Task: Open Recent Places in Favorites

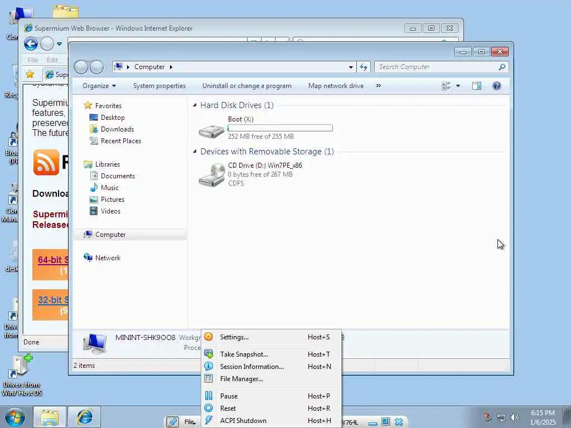Action: [120, 141]
